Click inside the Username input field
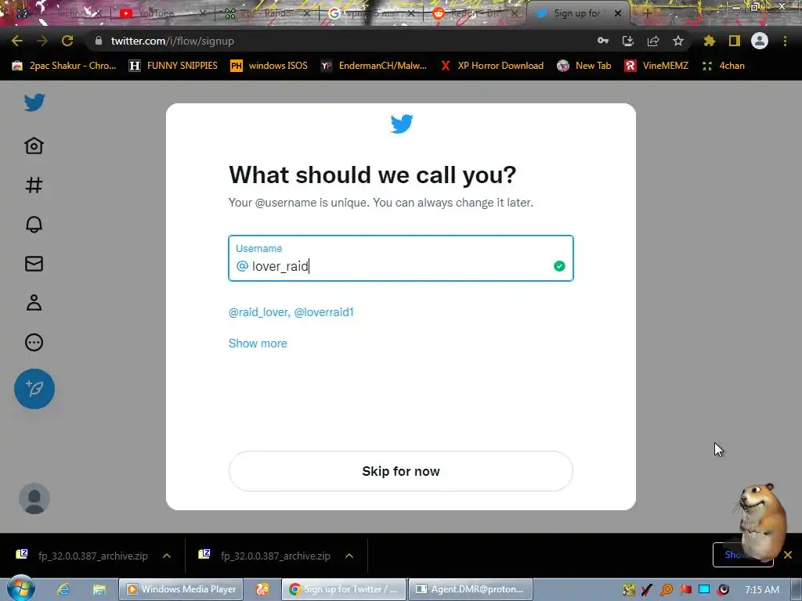The height and width of the screenshot is (601, 802). click(401, 258)
